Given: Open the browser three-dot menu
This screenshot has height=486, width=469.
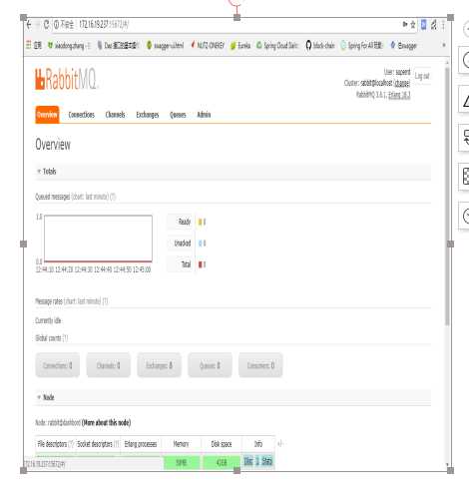Looking at the screenshot, I should [443, 25].
